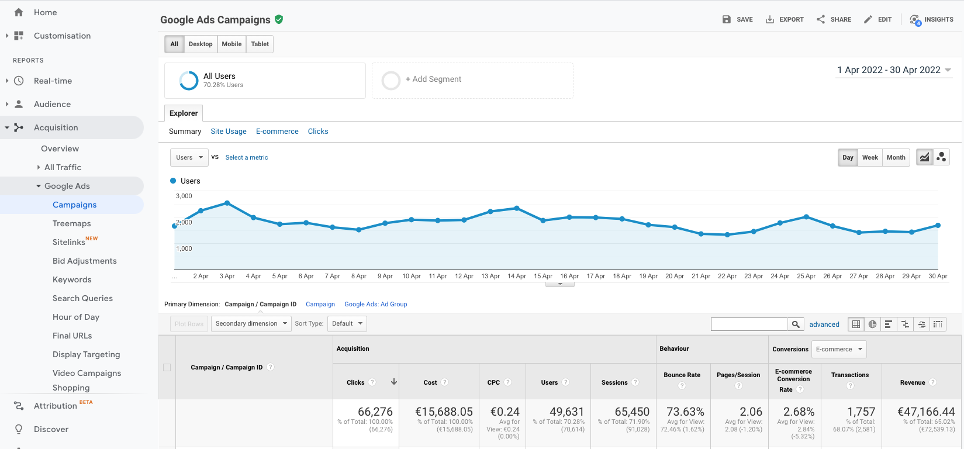Screen dimensions: 964x449
Task: Select the Desktop device filter
Action: click(201, 44)
